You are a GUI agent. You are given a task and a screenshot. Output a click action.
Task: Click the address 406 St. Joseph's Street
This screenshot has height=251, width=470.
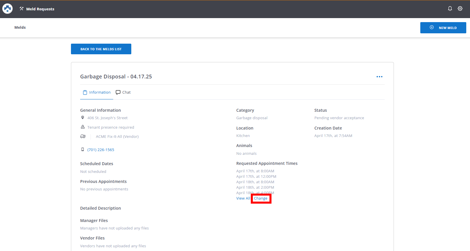click(107, 118)
